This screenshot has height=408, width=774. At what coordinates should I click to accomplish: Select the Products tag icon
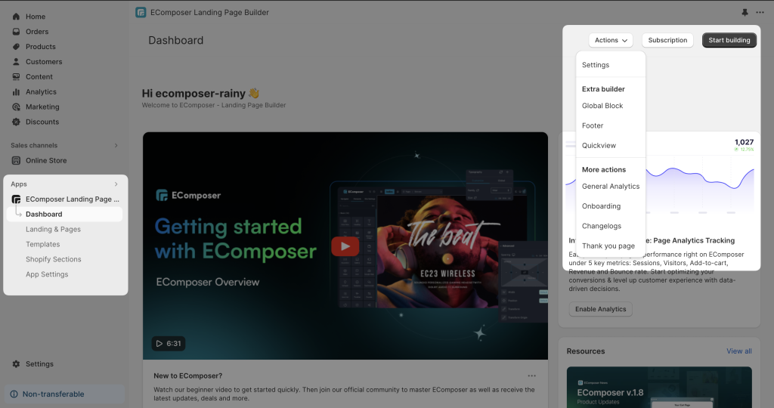click(x=16, y=46)
